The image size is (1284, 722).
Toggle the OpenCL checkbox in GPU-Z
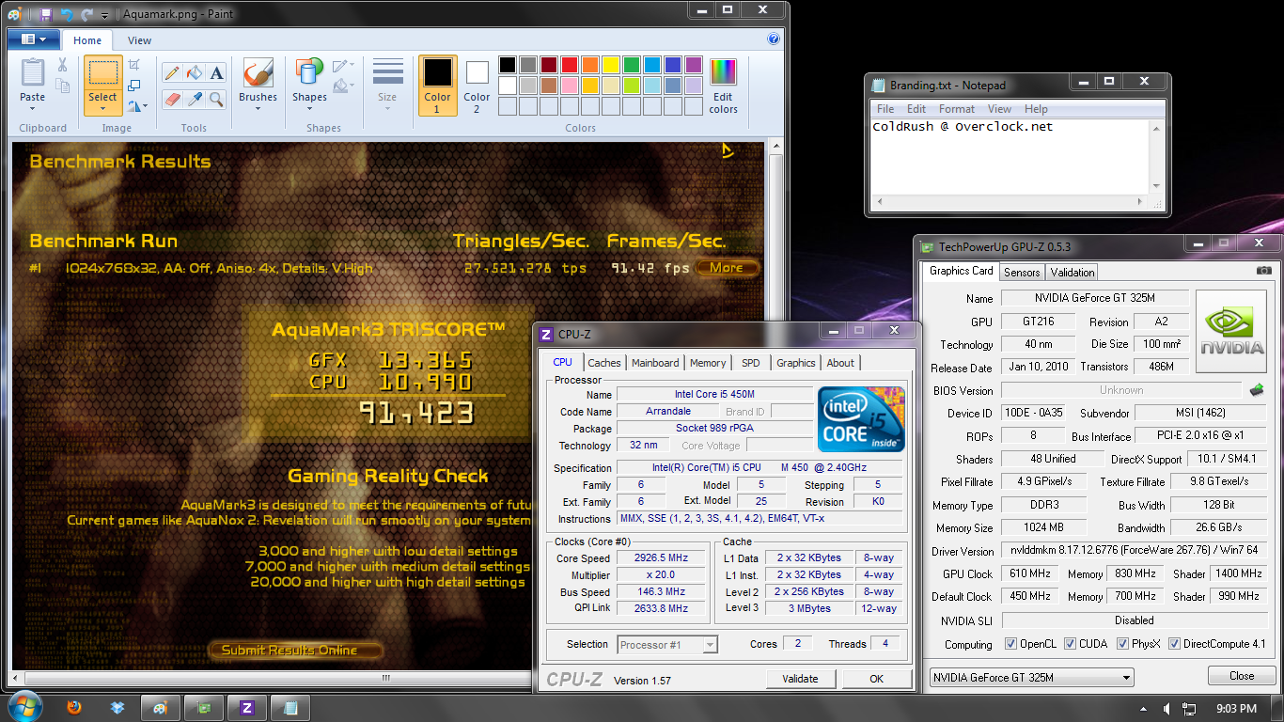(1010, 644)
